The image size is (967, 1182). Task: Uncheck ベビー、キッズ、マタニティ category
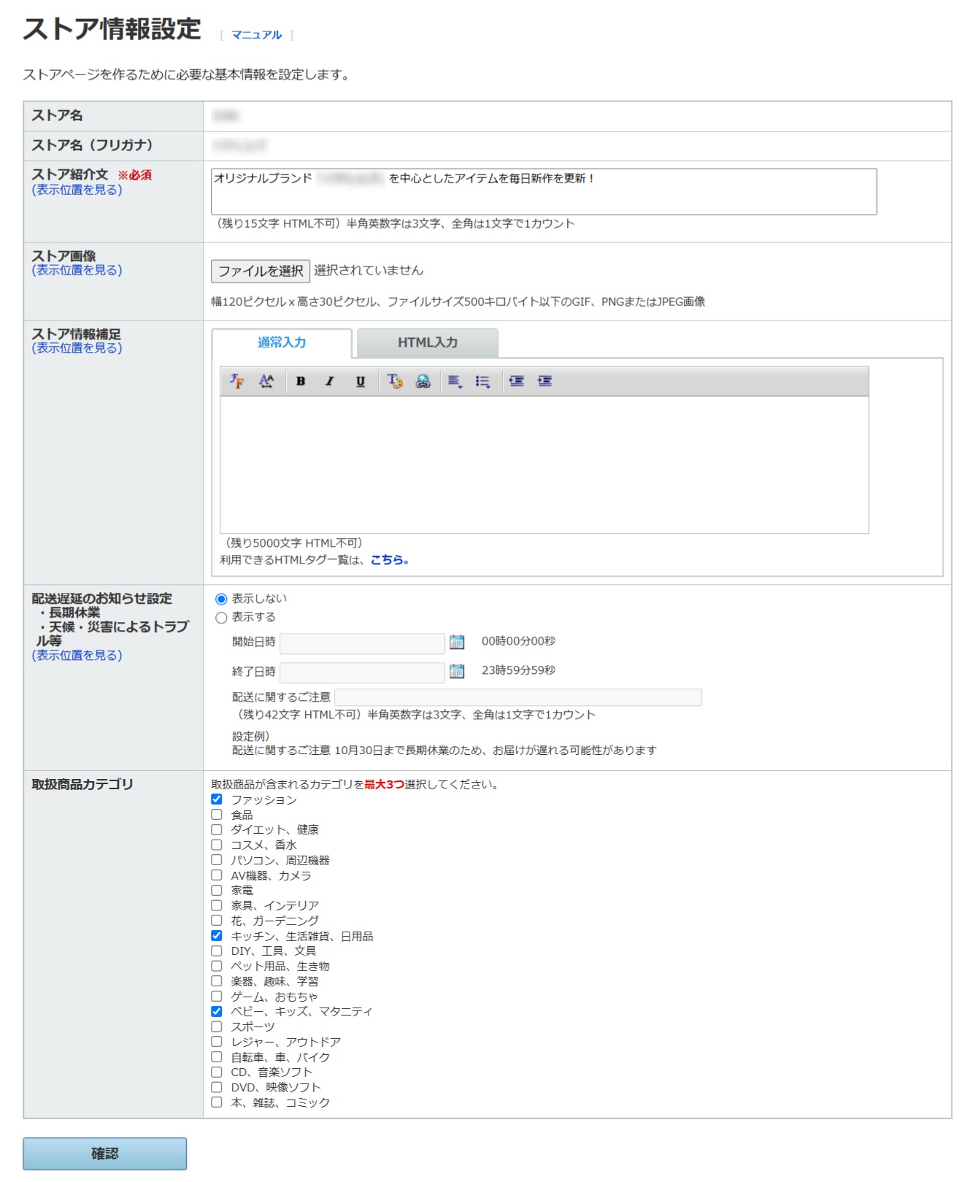tap(217, 1012)
